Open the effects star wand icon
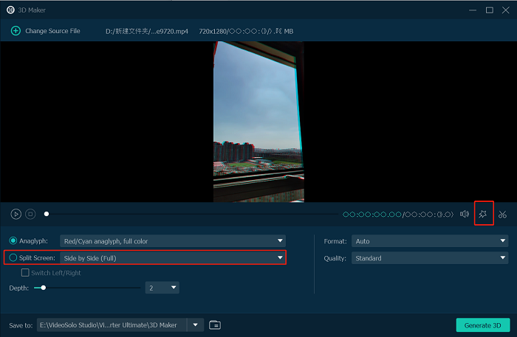517x337 pixels. (x=483, y=215)
